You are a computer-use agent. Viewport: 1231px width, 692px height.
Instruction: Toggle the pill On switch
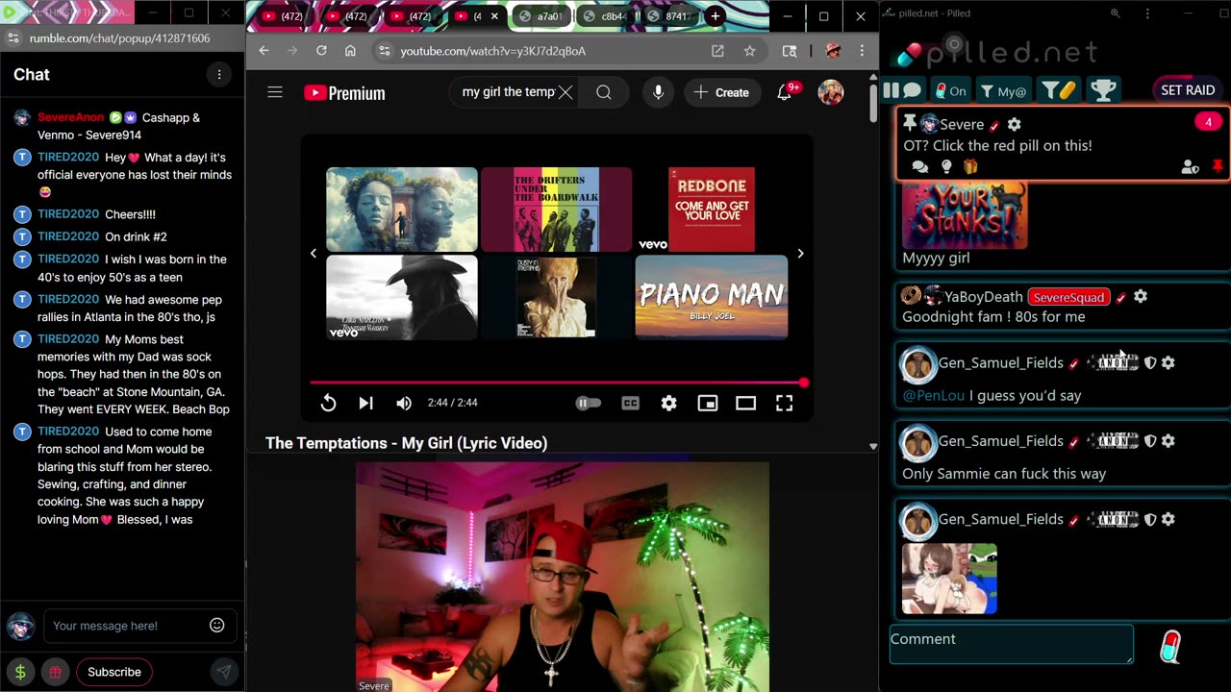pyautogui.click(x=951, y=90)
